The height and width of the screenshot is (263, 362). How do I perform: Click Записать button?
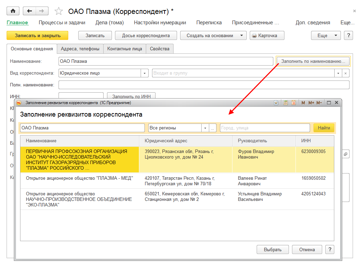pos(95,35)
